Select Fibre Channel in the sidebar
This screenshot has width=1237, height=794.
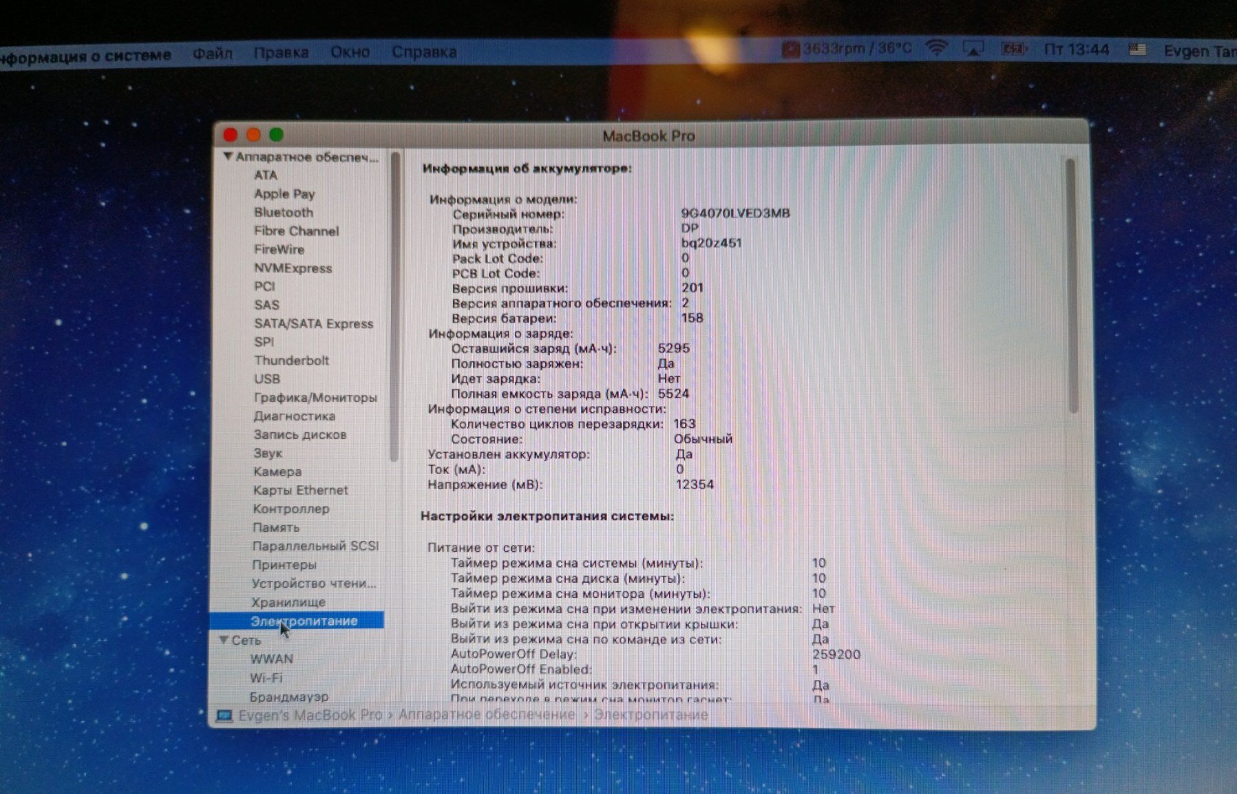[x=296, y=231]
